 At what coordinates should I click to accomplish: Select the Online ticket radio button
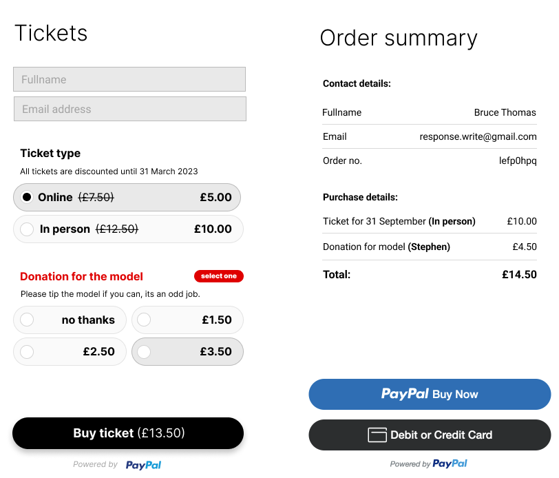pos(27,197)
